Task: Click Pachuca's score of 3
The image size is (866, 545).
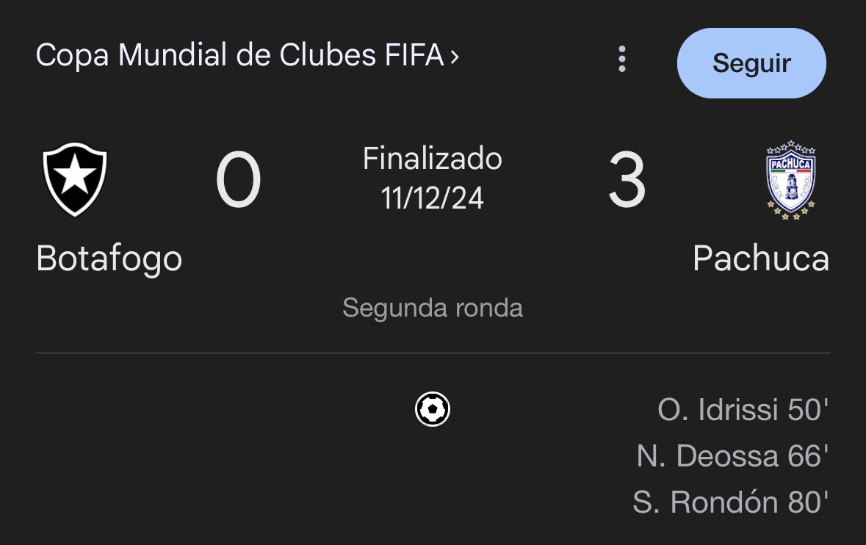Action: (627, 180)
